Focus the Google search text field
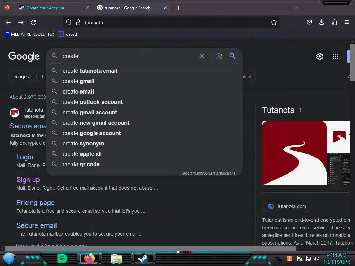 pyautogui.click(x=128, y=56)
